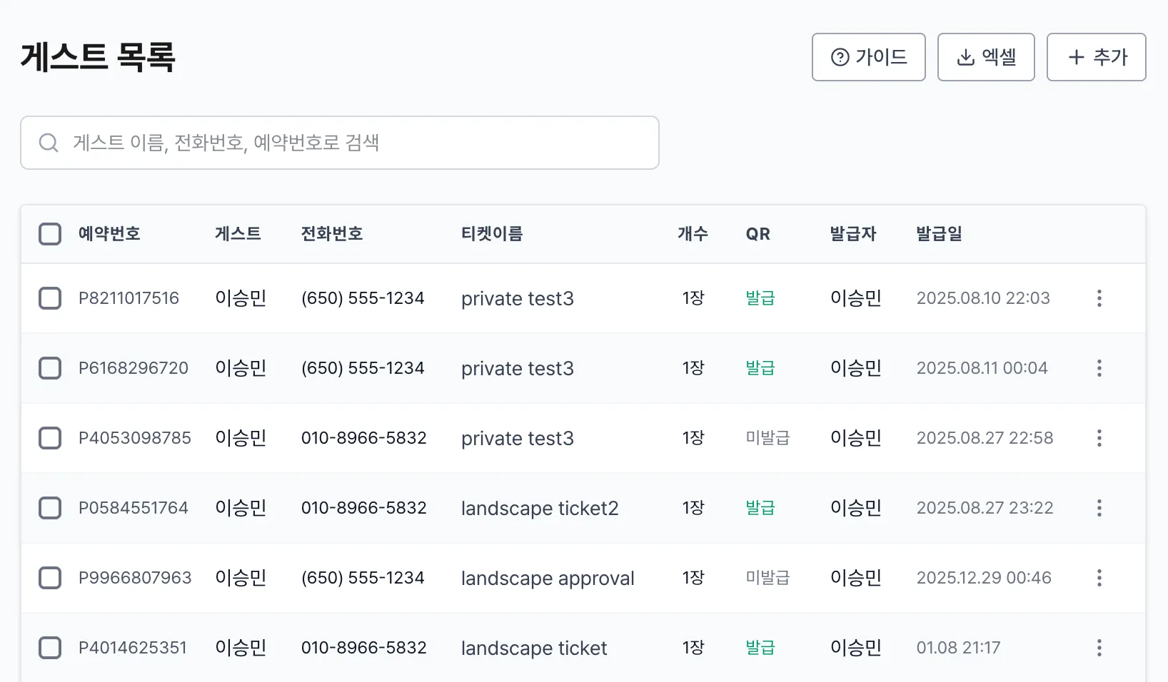1168x682 pixels.
Task: Open the 가이드 guide
Action: tap(868, 57)
